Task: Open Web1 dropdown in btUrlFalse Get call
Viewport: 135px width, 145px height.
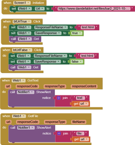Action: click(24, 67)
